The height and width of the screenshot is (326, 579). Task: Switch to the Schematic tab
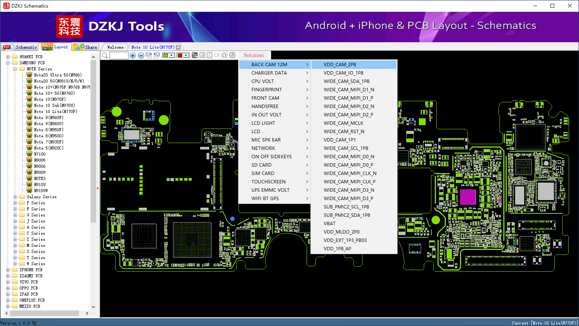20,47
